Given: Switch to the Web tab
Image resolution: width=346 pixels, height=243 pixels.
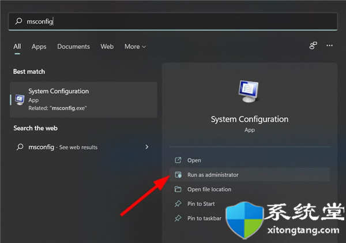Looking at the screenshot, I should 107,47.
